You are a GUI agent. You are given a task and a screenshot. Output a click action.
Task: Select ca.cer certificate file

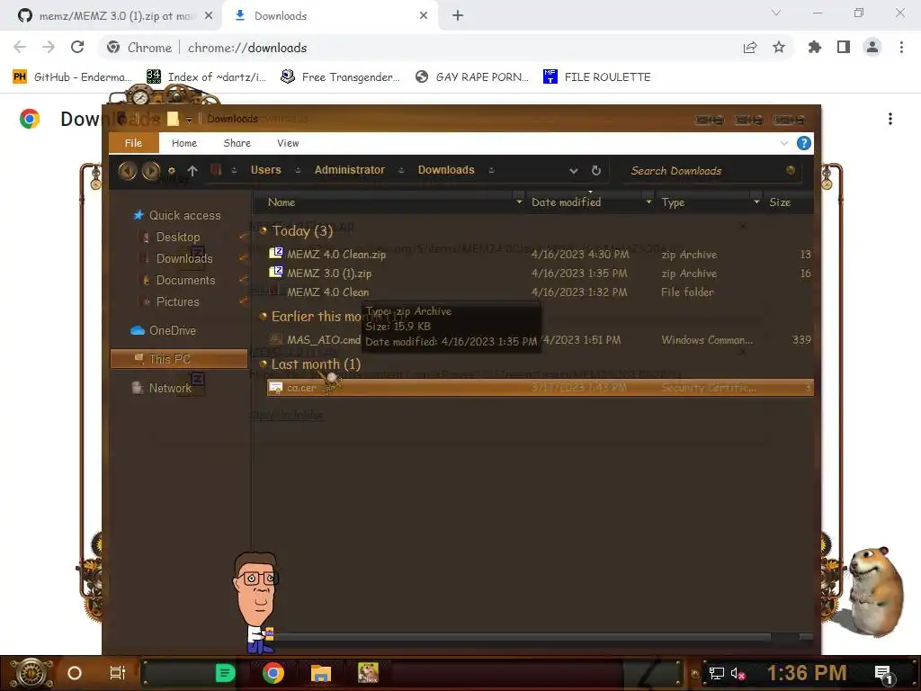(541, 388)
